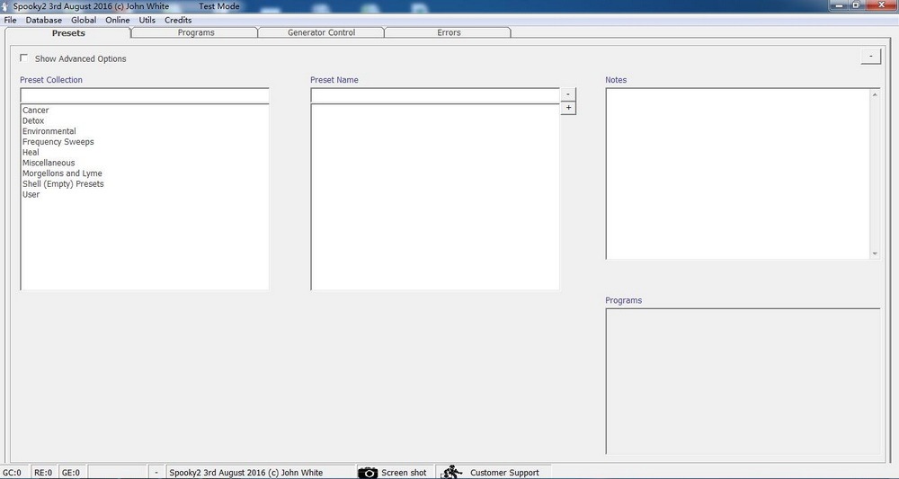Click the dash button in the status bar
899x479 pixels.
pyautogui.click(x=156, y=472)
